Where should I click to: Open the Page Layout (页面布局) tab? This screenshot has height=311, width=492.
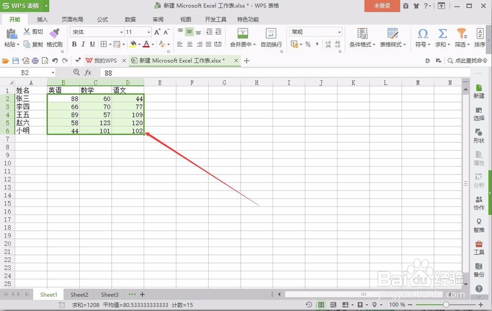72,20
